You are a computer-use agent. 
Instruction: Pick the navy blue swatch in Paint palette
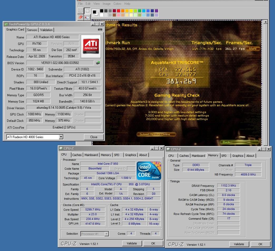[x=152, y=11]
